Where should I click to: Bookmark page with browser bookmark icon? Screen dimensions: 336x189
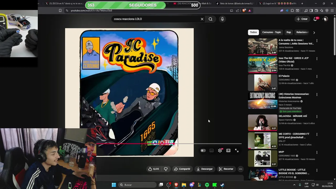(60, 10)
